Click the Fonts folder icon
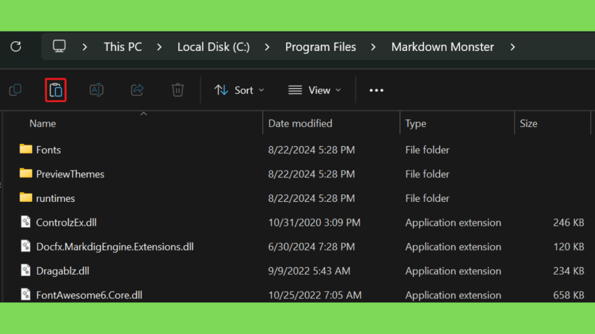595x334 pixels. click(x=26, y=149)
